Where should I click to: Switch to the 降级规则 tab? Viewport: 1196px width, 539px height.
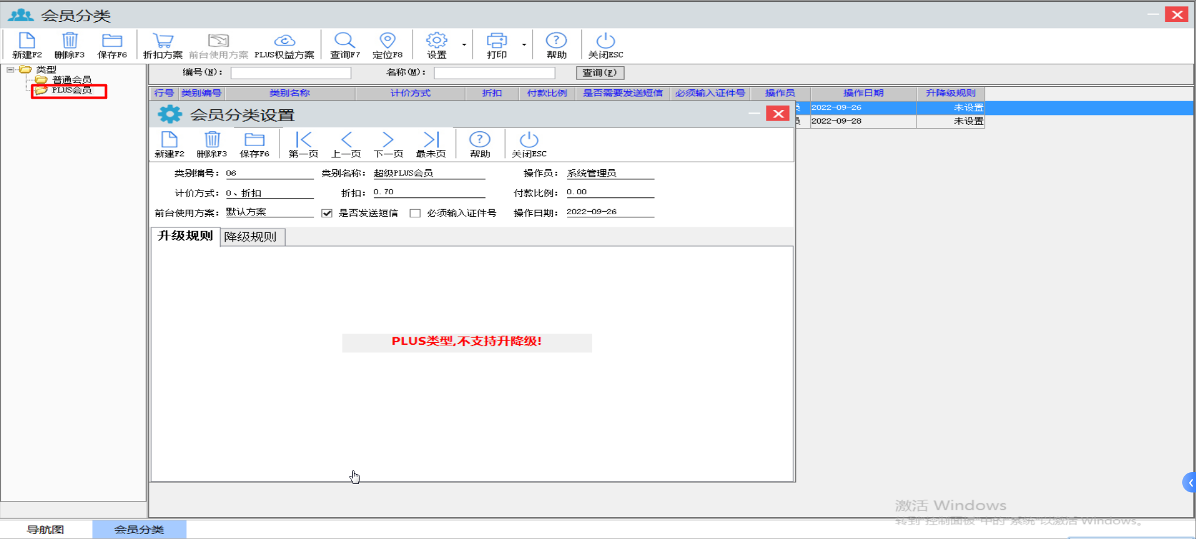click(251, 237)
